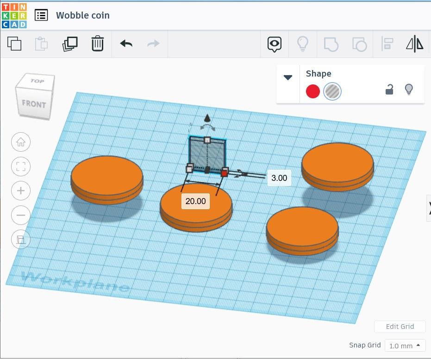Open the designs list icon
Viewport: 431px width, 359px height.
point(41,15)
